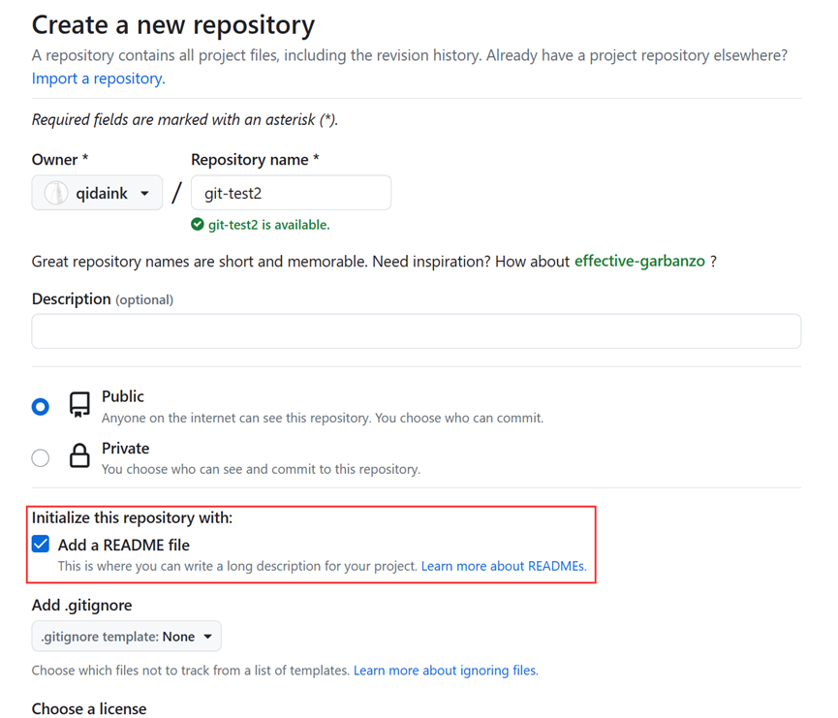Click the Private repository lock icon

(79, 456)
